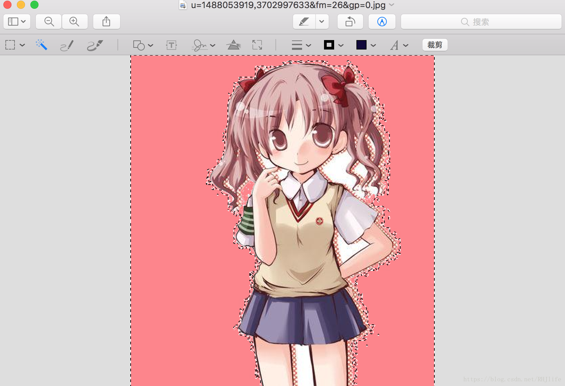The image size is (565, 386).
Task: Select the highlight pen tool
Action: pos(304,22)
